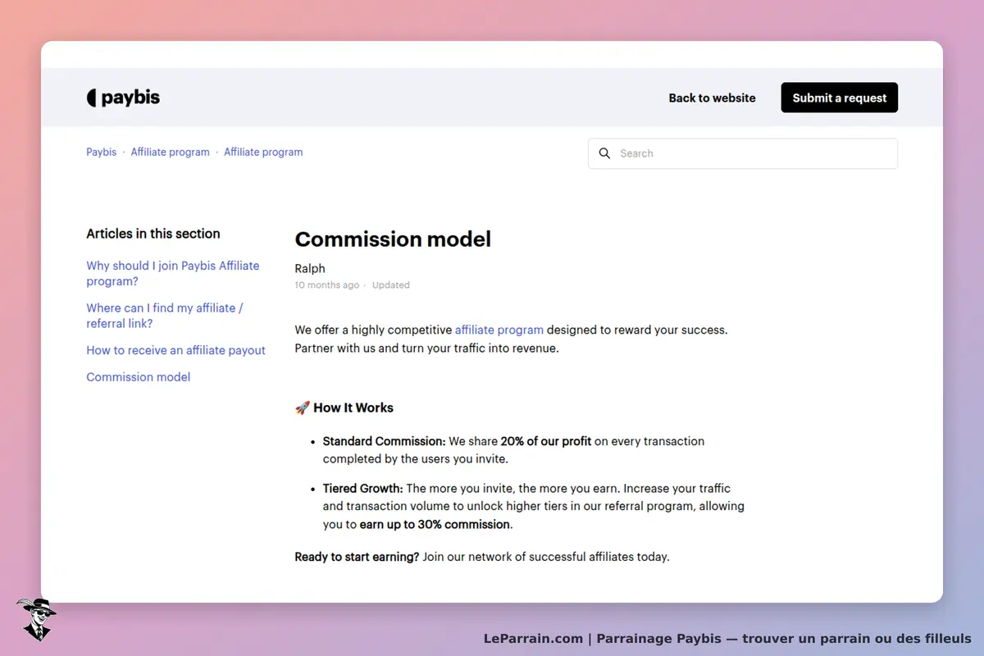Click the 10 months ago timestamp

click(x=327, y=285)
